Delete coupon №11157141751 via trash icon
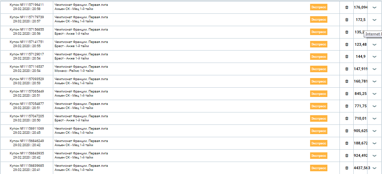This screenshot has width=382, height=174. pyautogui.click(x=347, y=44)
